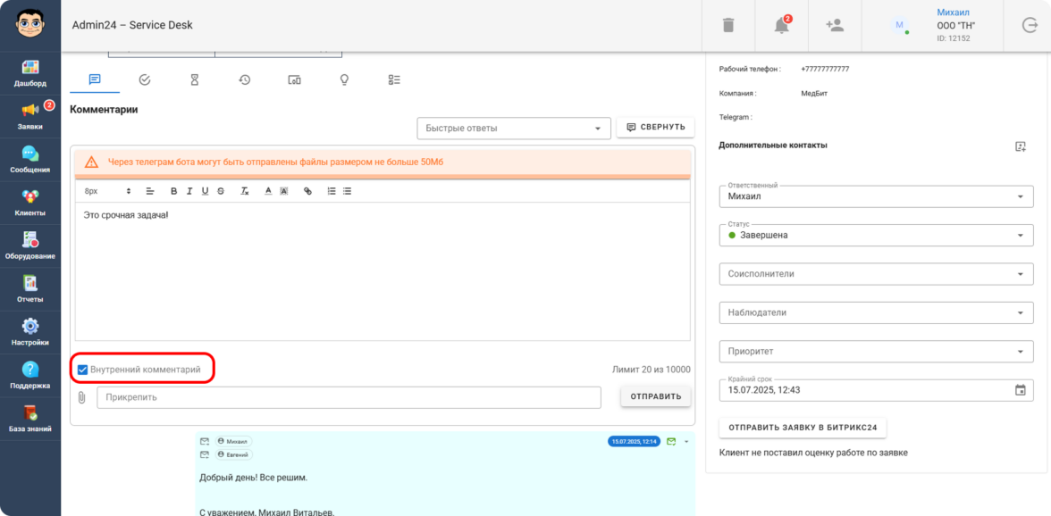Switch to the lightbulb tab

pos(345,79)
